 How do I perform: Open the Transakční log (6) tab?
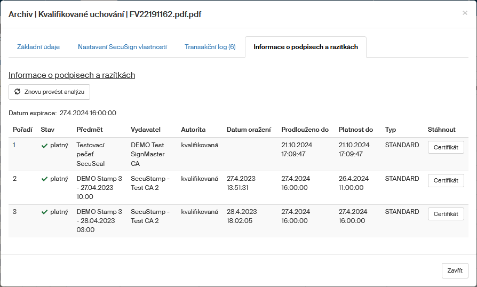(x=210, y=47)
